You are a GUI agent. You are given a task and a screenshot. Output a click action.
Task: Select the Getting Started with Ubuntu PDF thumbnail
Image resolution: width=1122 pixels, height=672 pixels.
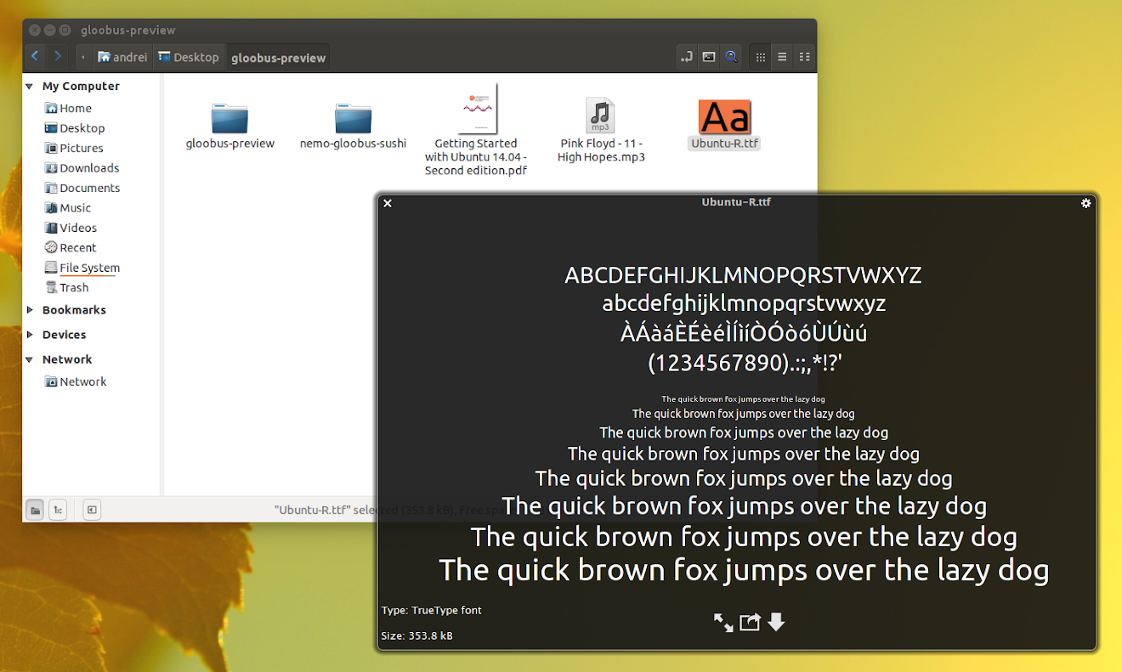point(477,108)
